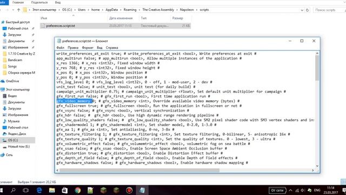Show hidden tray icons chevron
This screenshot has height=195, width=346.
click(x=290, y=190)
